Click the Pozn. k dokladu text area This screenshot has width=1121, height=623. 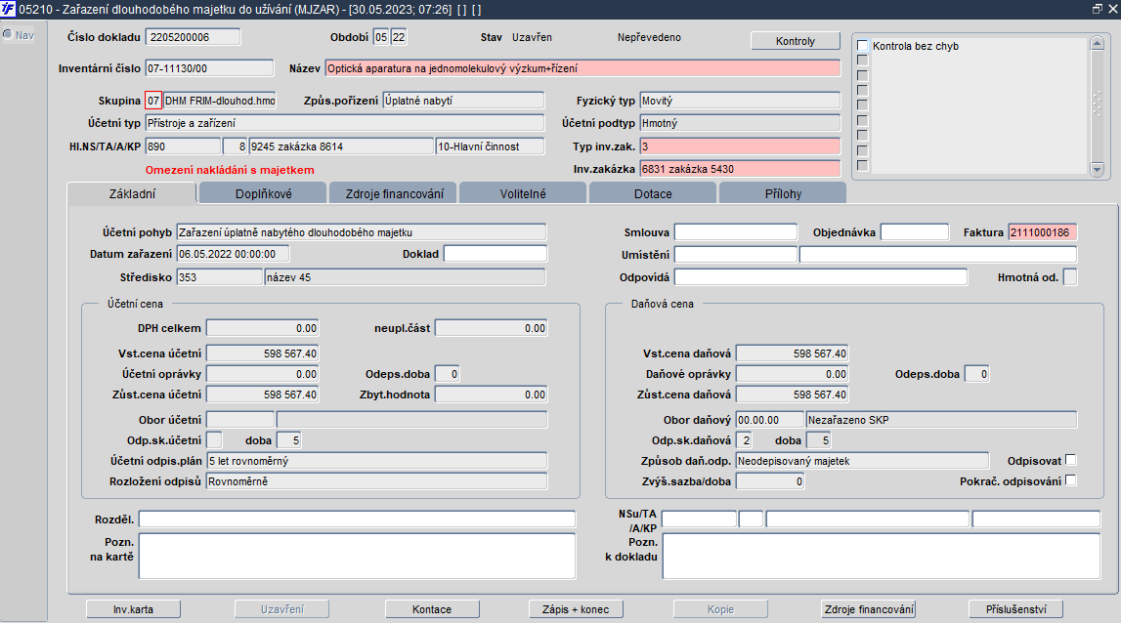[x=881, y=556]
